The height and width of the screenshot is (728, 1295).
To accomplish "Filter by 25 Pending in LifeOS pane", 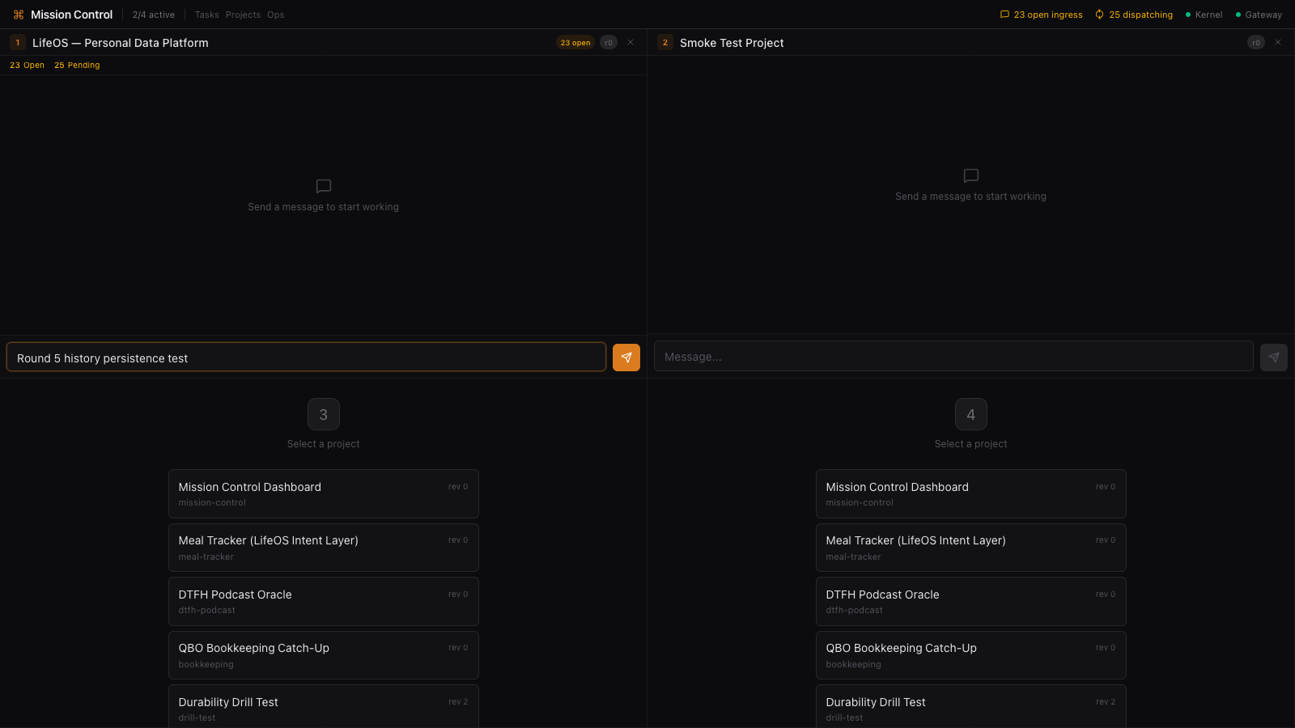I will click(x=77, y=66).
